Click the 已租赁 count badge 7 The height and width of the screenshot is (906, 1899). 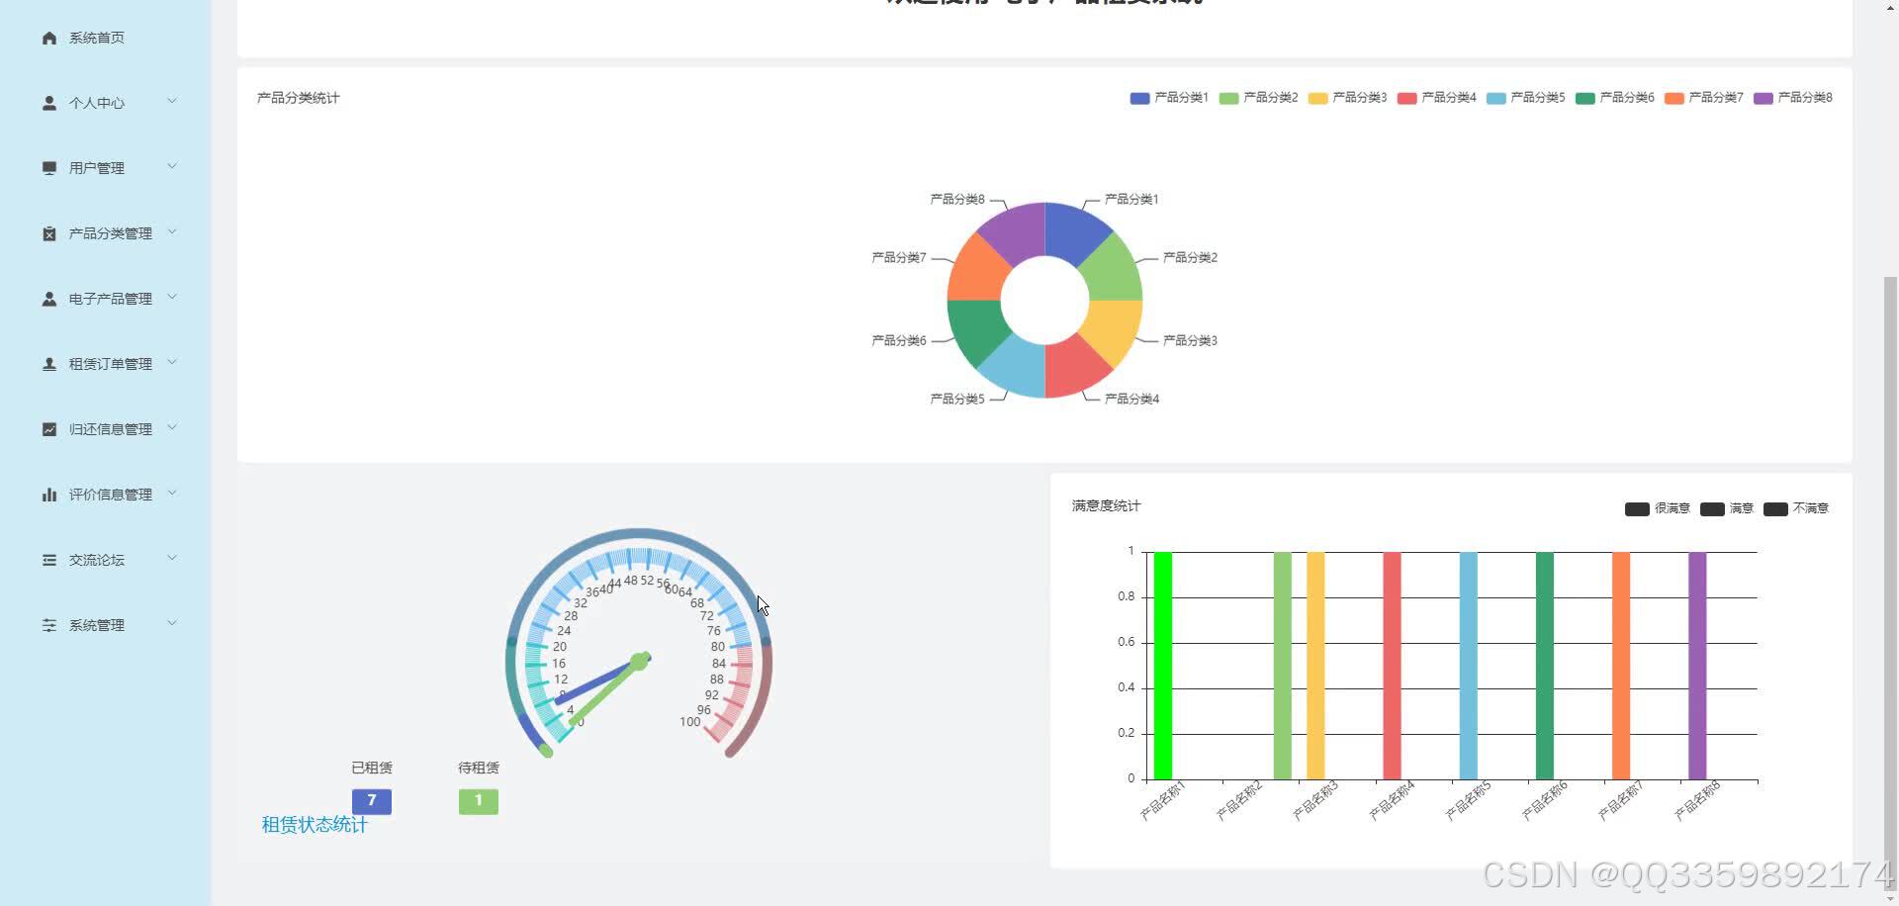click(x=372, y=801)
